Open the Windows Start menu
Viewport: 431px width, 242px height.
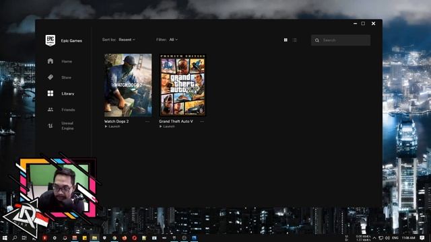(5, 238)
